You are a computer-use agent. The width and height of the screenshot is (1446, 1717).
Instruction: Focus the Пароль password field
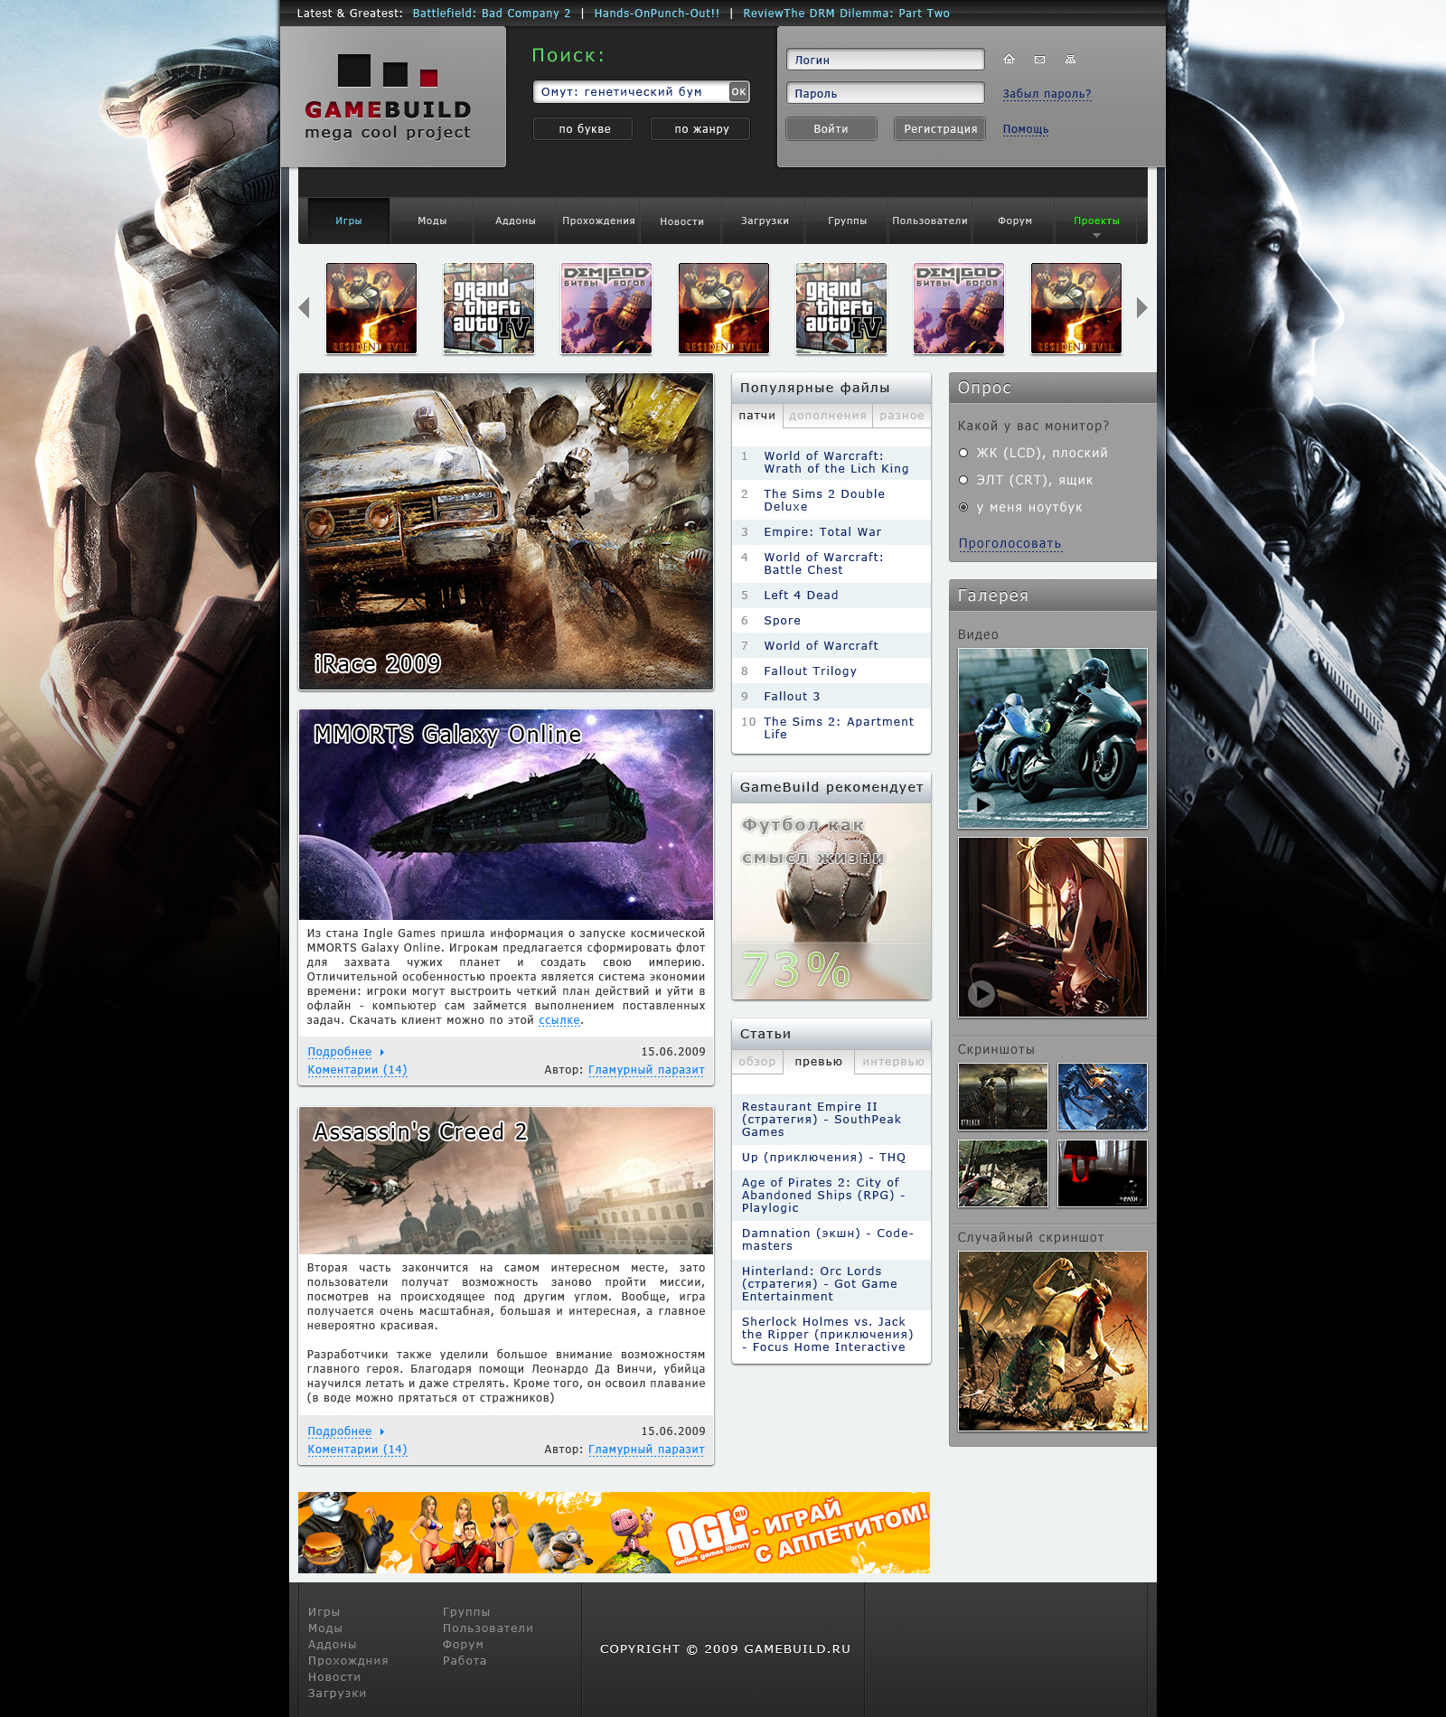point(885,93)
